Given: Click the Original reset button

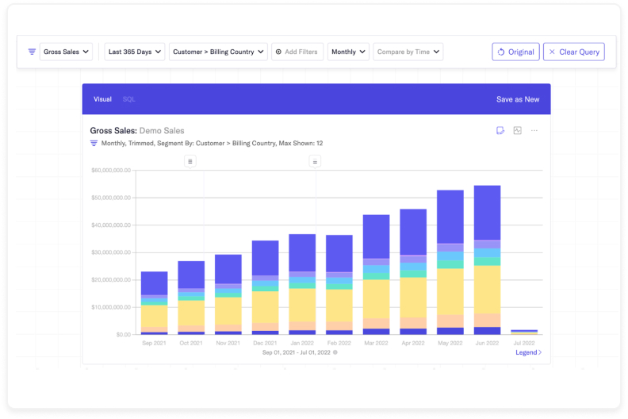Looking at the screenshot, I should pos(515,52).
